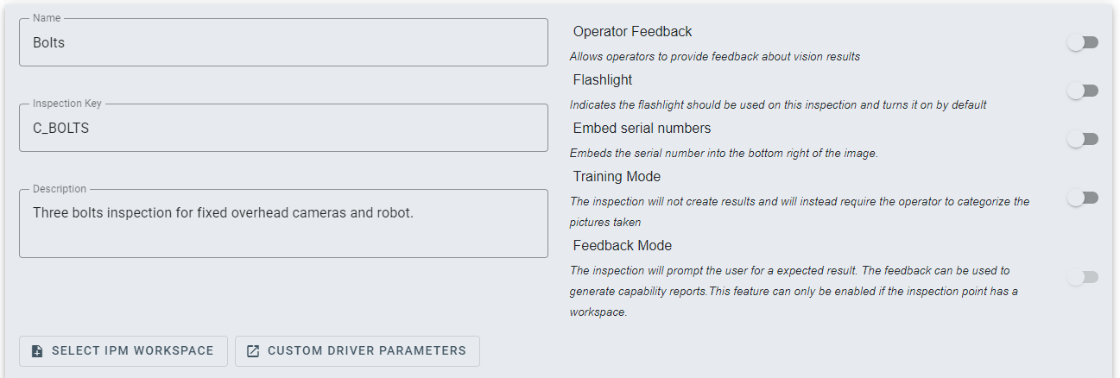Click the capability reports workspace description text
Image resolution: width=1120 pixels, height=378 pixels.
pos(793,291)
